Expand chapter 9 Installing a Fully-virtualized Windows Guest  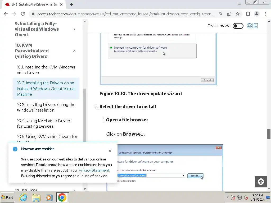(x=74, y=29)
